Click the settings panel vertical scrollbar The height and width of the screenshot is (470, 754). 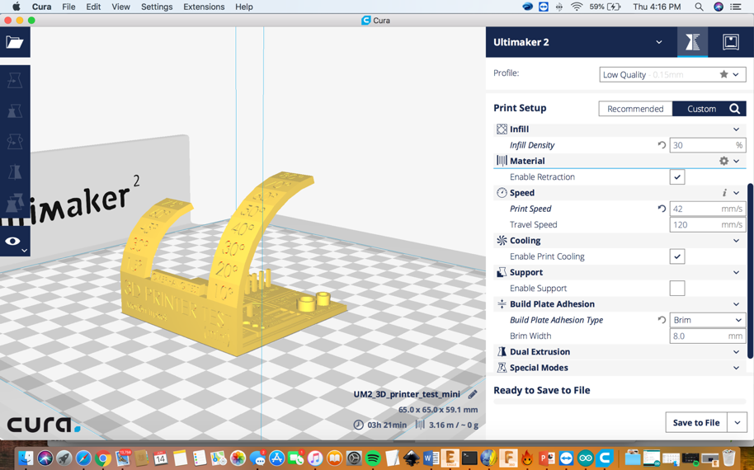coord(750,270)
